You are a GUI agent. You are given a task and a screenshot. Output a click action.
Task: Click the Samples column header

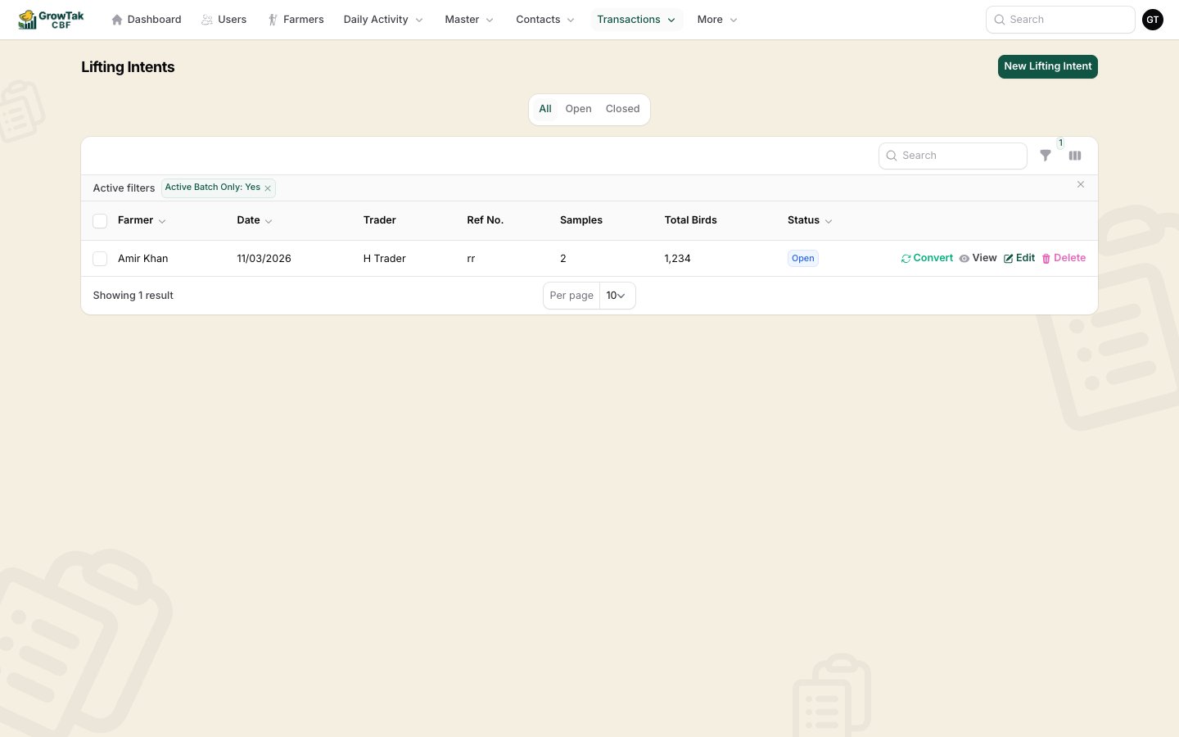[581, 220]
